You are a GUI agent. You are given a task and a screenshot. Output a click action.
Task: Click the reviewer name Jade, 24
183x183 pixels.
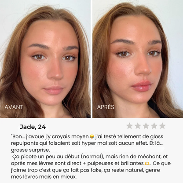click(x=33, y=127)
